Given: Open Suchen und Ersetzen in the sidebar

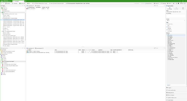Looking at the screenshot, I should [x=172, y=90].
